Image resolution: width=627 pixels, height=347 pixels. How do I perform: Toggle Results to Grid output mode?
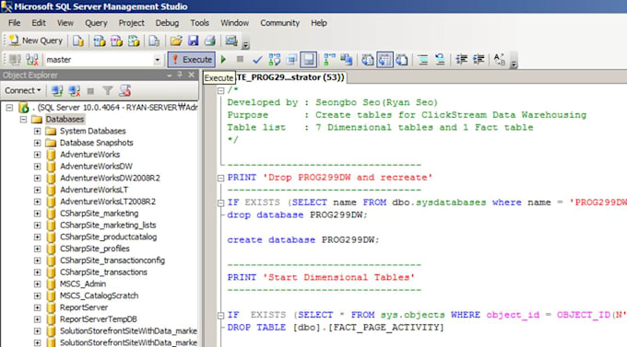(x=384, y=60)
